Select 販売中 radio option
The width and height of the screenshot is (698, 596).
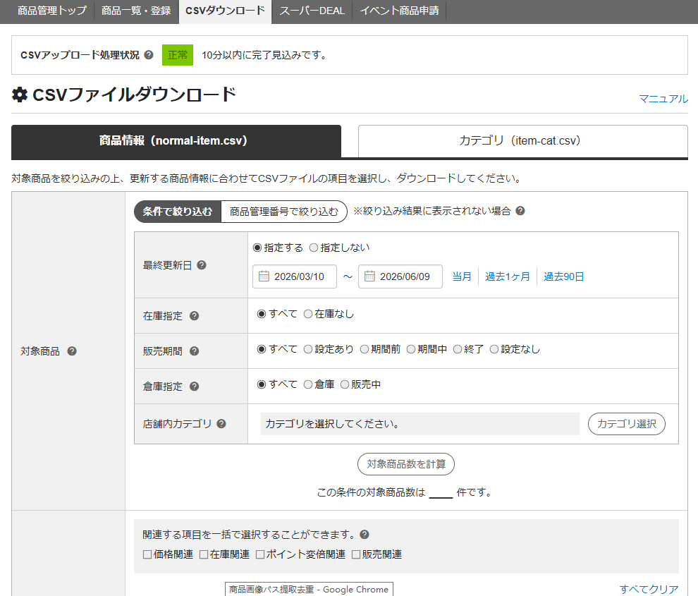[x=345, y=384]
